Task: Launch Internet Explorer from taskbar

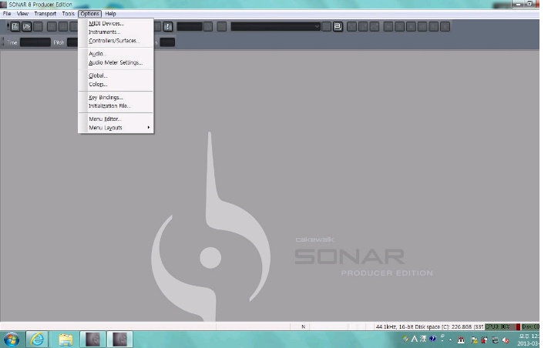Action: [37, 340]
